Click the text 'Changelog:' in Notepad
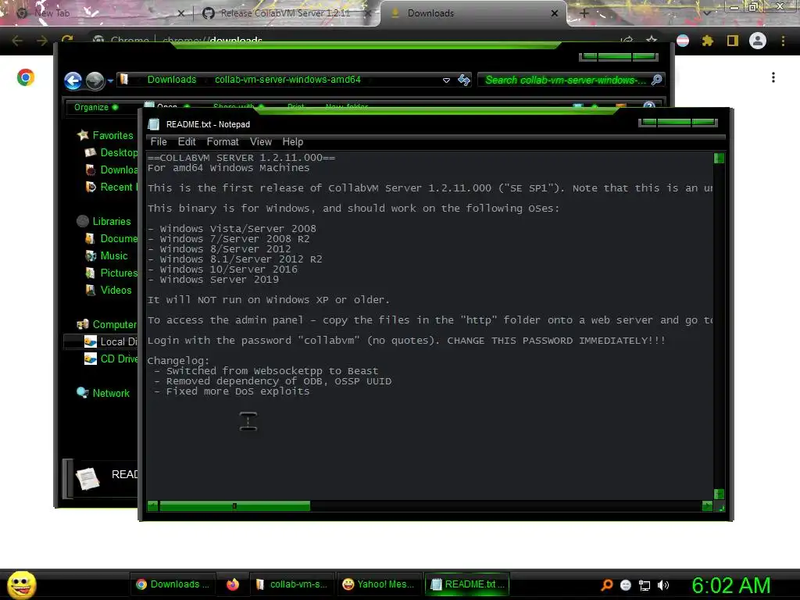Image resolution: width=800 pixels, height=600 pixels. coord(179,361)
